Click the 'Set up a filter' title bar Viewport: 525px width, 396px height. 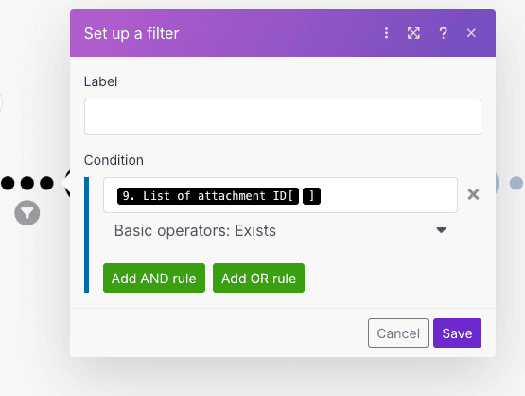pos(131,33)
